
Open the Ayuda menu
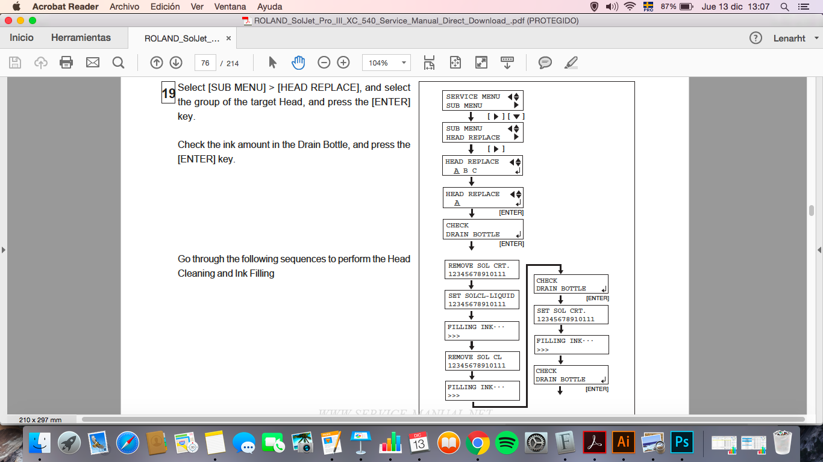[x=270, y=7]
